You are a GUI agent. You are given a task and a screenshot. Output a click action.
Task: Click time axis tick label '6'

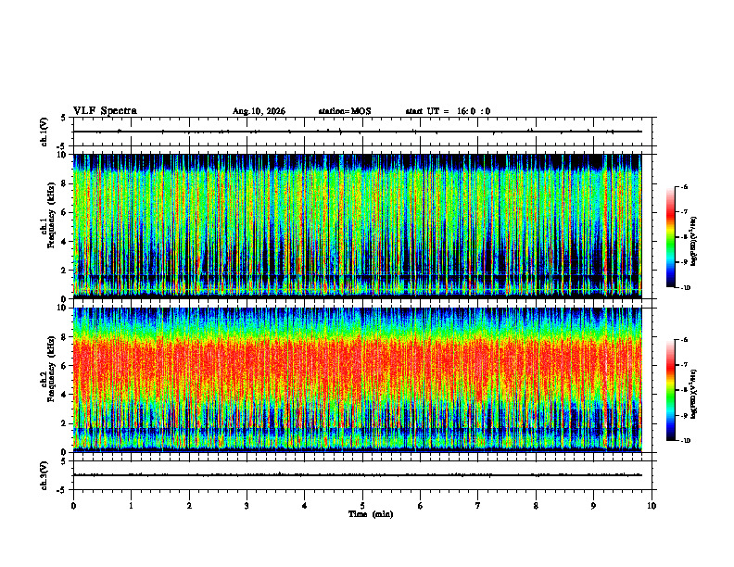(x=421, y=506)
